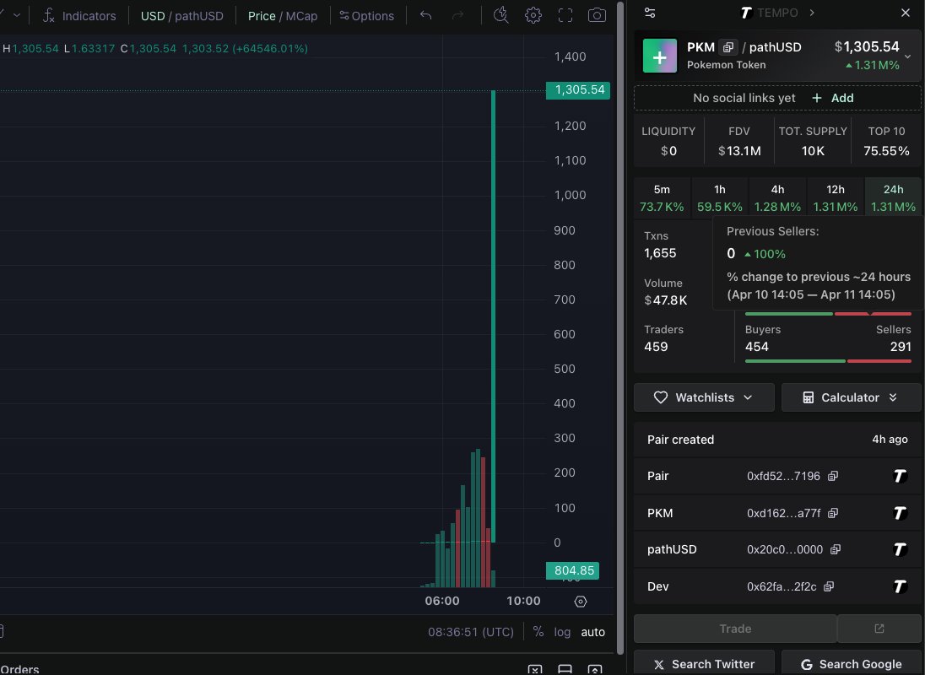Select the 24h timeframe tab
The image size is (925, 675).
893,197
